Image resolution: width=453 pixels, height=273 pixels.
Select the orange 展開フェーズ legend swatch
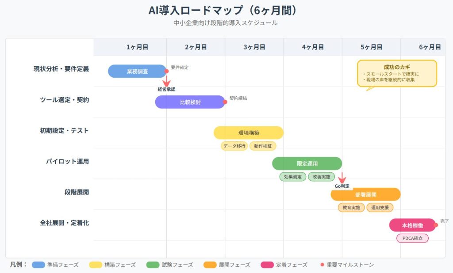coord(210,265)
